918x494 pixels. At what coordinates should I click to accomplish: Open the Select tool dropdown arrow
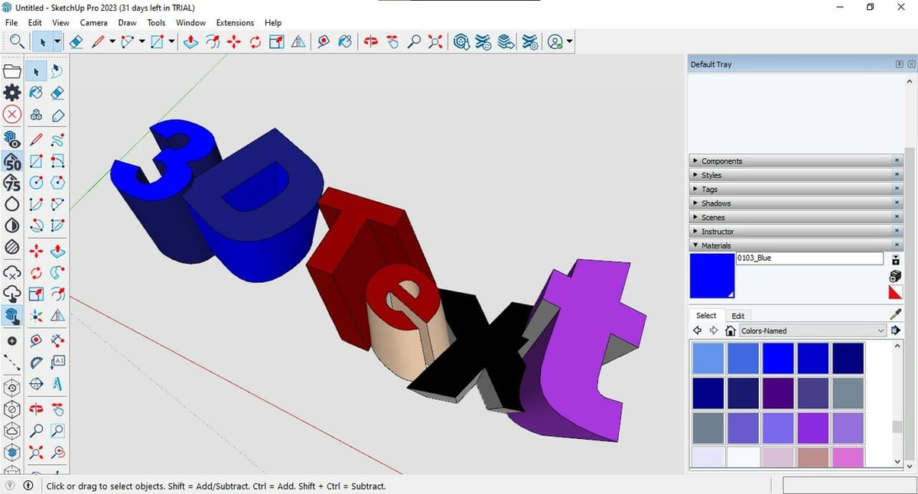point(57,43)
